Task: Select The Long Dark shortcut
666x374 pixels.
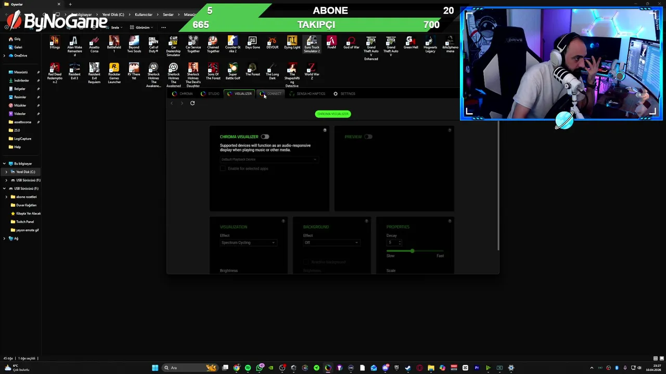Action: click(272, 72)
